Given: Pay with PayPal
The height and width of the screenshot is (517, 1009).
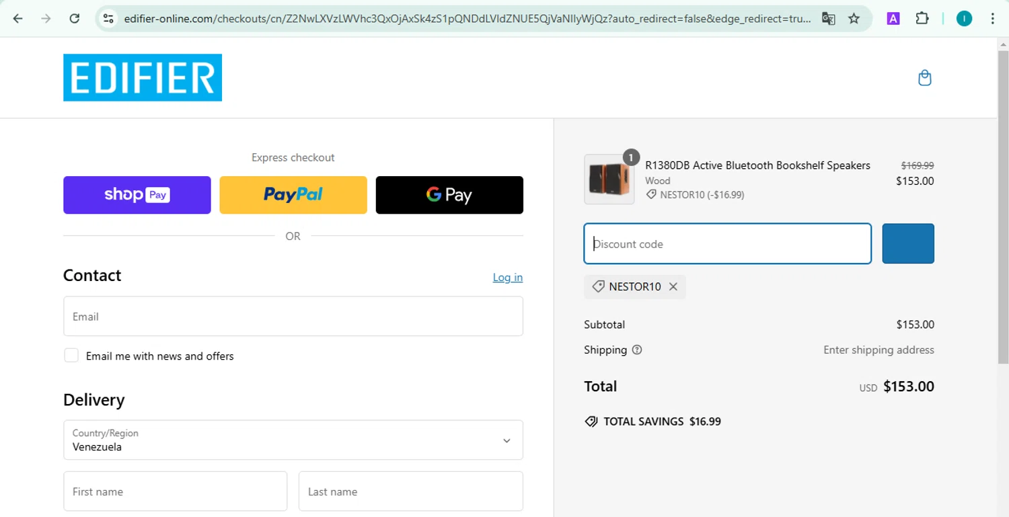Looking at the screenshot, I should 293,195.
